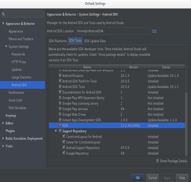
Task: Collapse Appearance & Behavior section
Action: [x=3, y=24]
